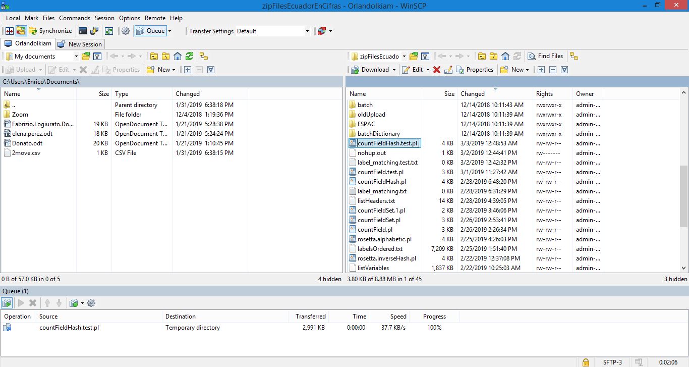
Task: Expand the Download button dropdown arrow
Action: (394, 69)
